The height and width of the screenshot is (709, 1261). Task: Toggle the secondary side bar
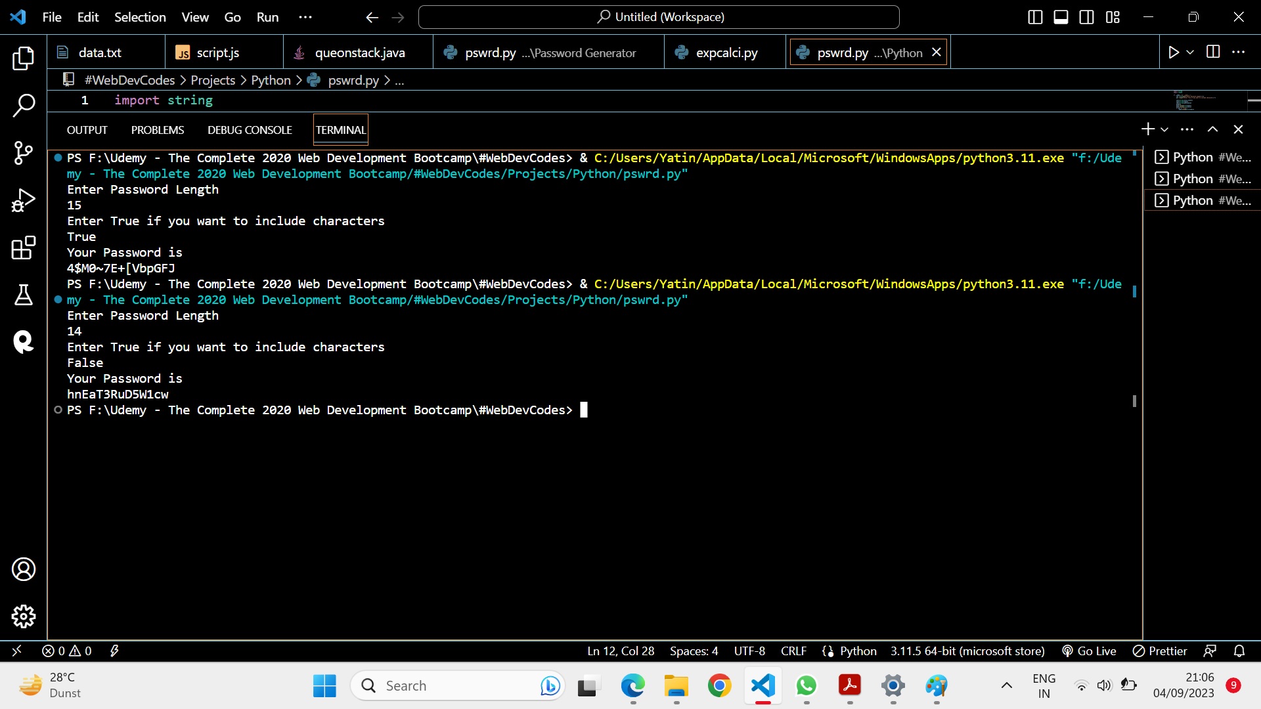point(1086,17)
